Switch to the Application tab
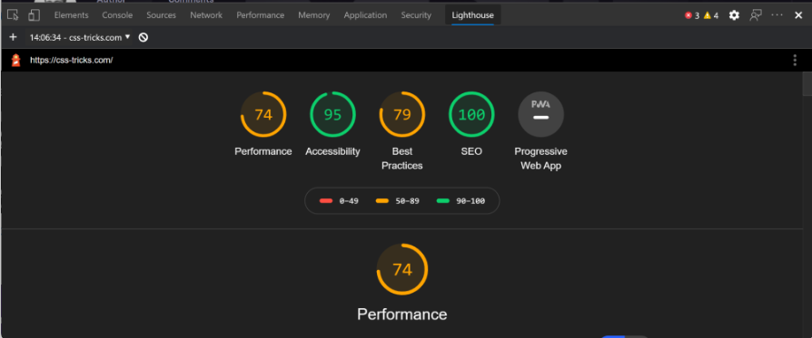This screenshot has width=812, height=338. tap(365, 15)
